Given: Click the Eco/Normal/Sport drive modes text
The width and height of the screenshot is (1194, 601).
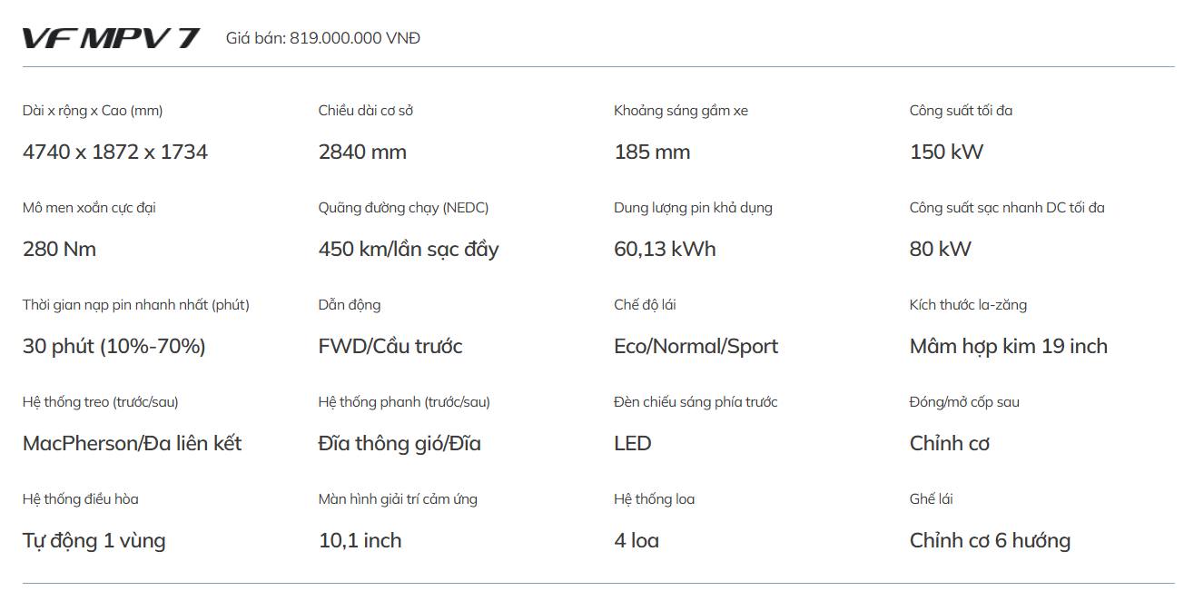Looking at the screenshot, I should click(x=696, y=346).
